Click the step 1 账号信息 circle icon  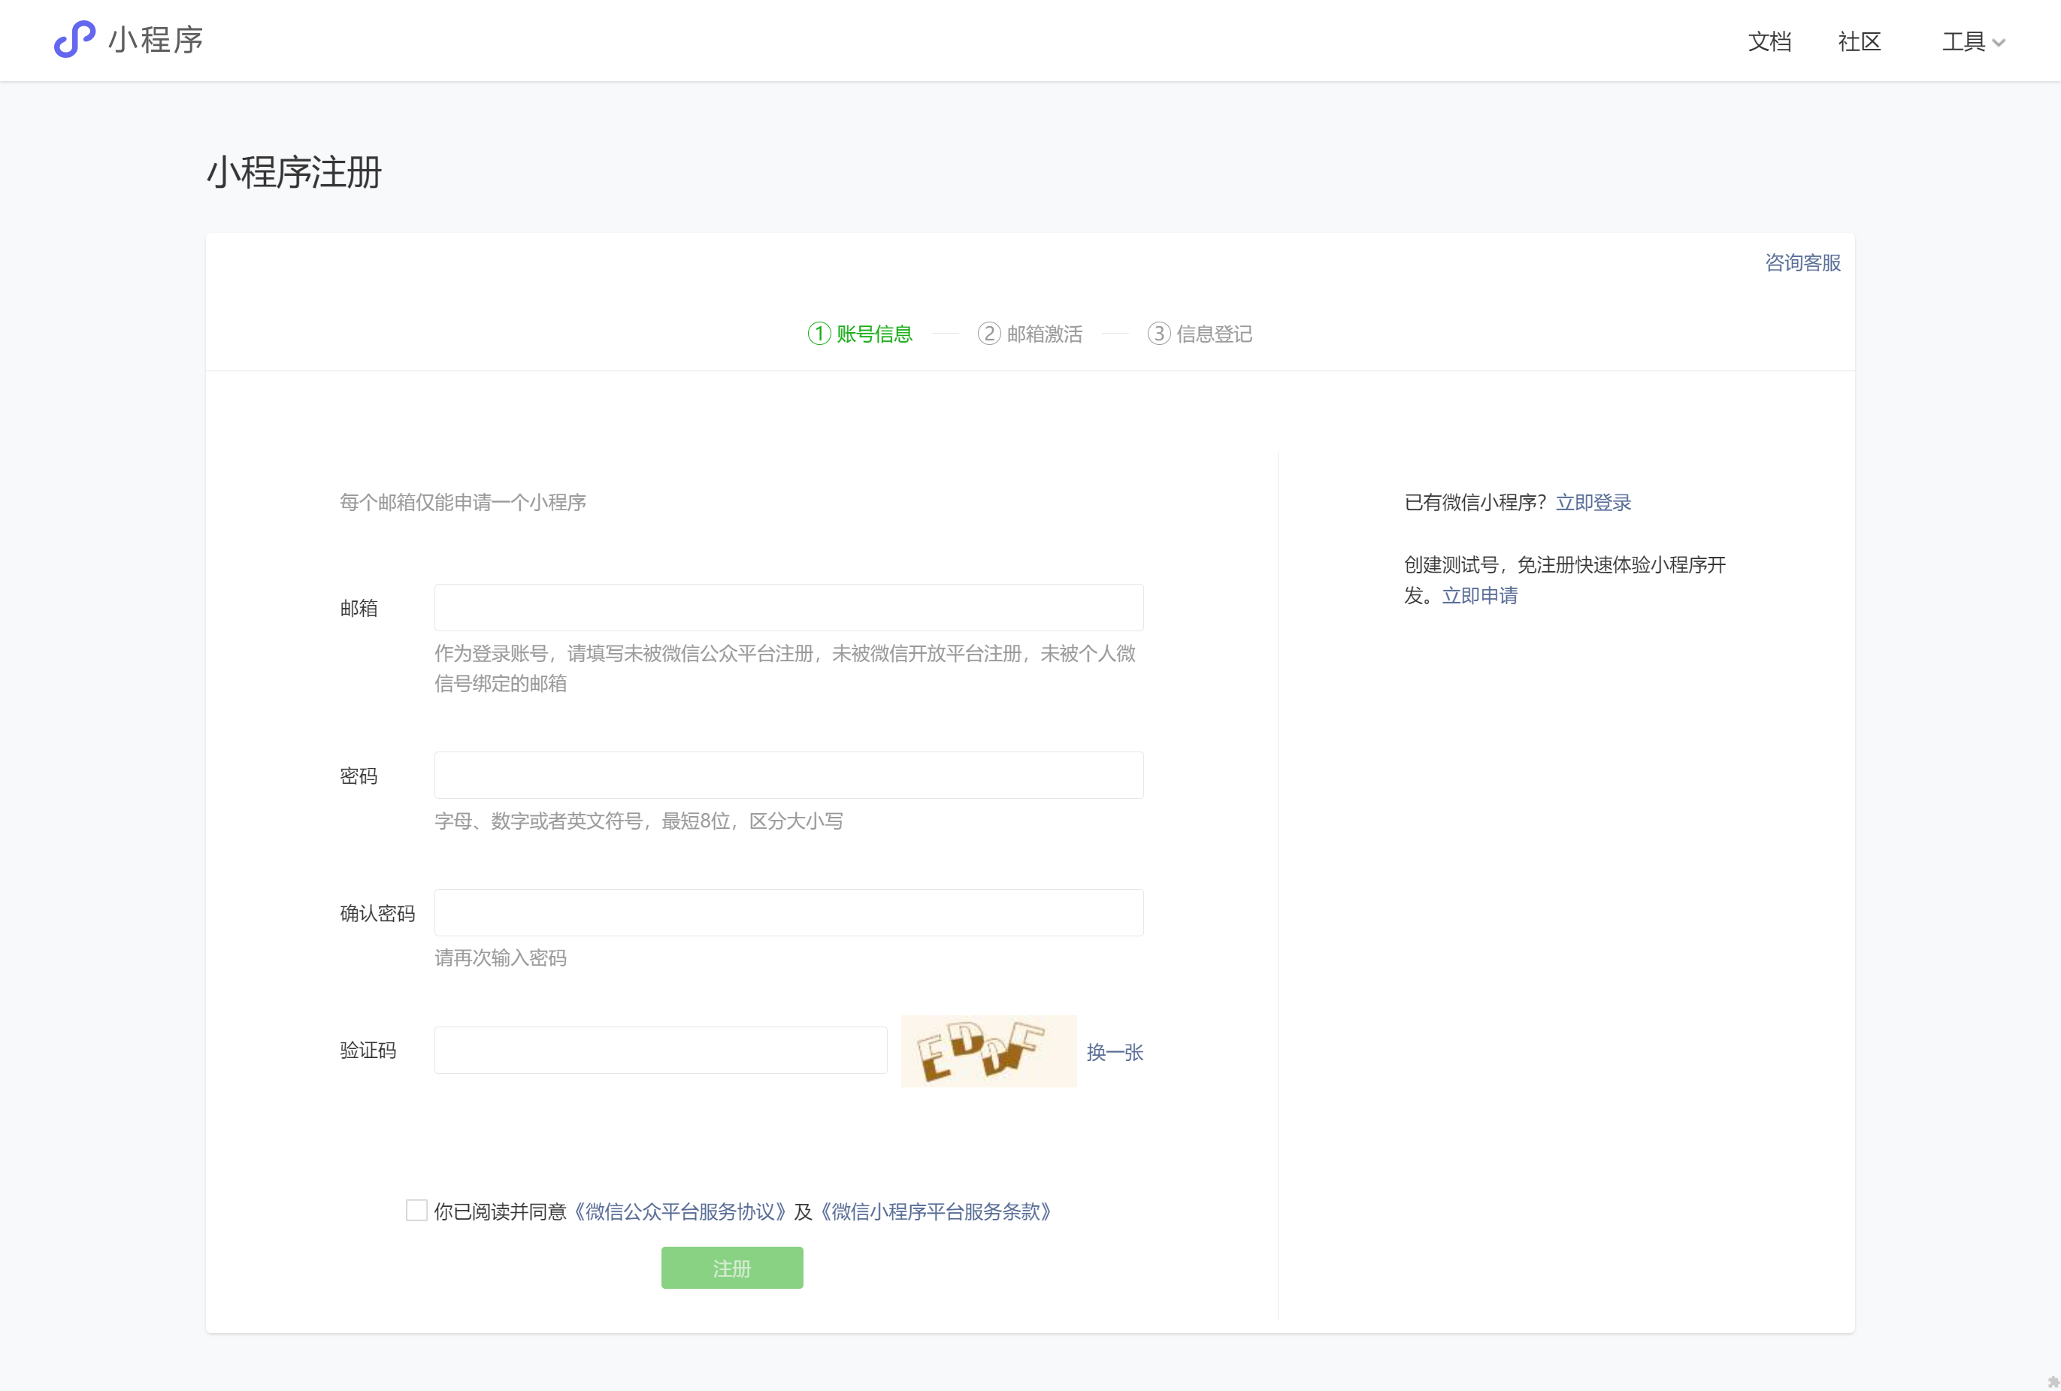819,334
